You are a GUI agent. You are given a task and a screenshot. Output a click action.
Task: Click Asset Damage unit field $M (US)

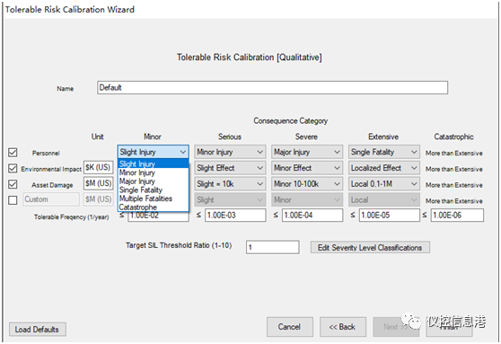[99, 183]
